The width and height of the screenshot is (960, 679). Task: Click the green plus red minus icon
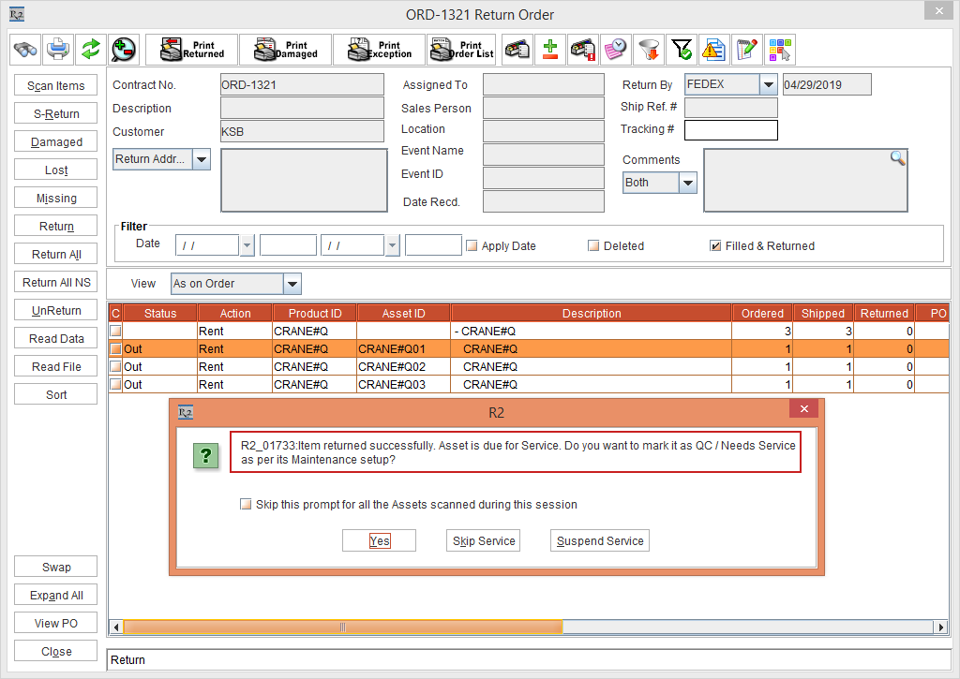[550, 49]
